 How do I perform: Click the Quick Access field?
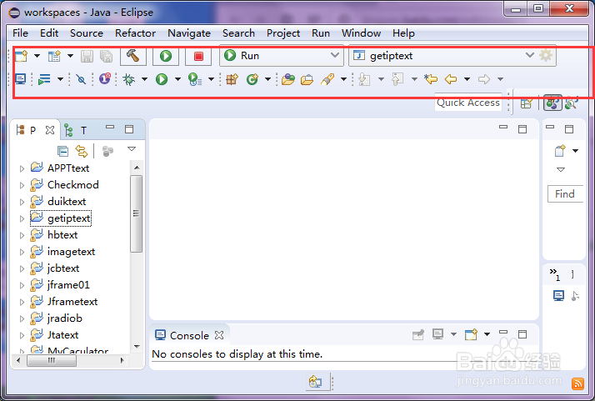tap(468, 103)
